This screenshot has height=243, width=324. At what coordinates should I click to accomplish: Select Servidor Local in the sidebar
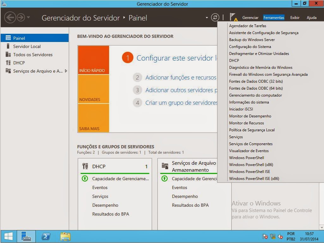pyautogui.click(x=35, y=46)
